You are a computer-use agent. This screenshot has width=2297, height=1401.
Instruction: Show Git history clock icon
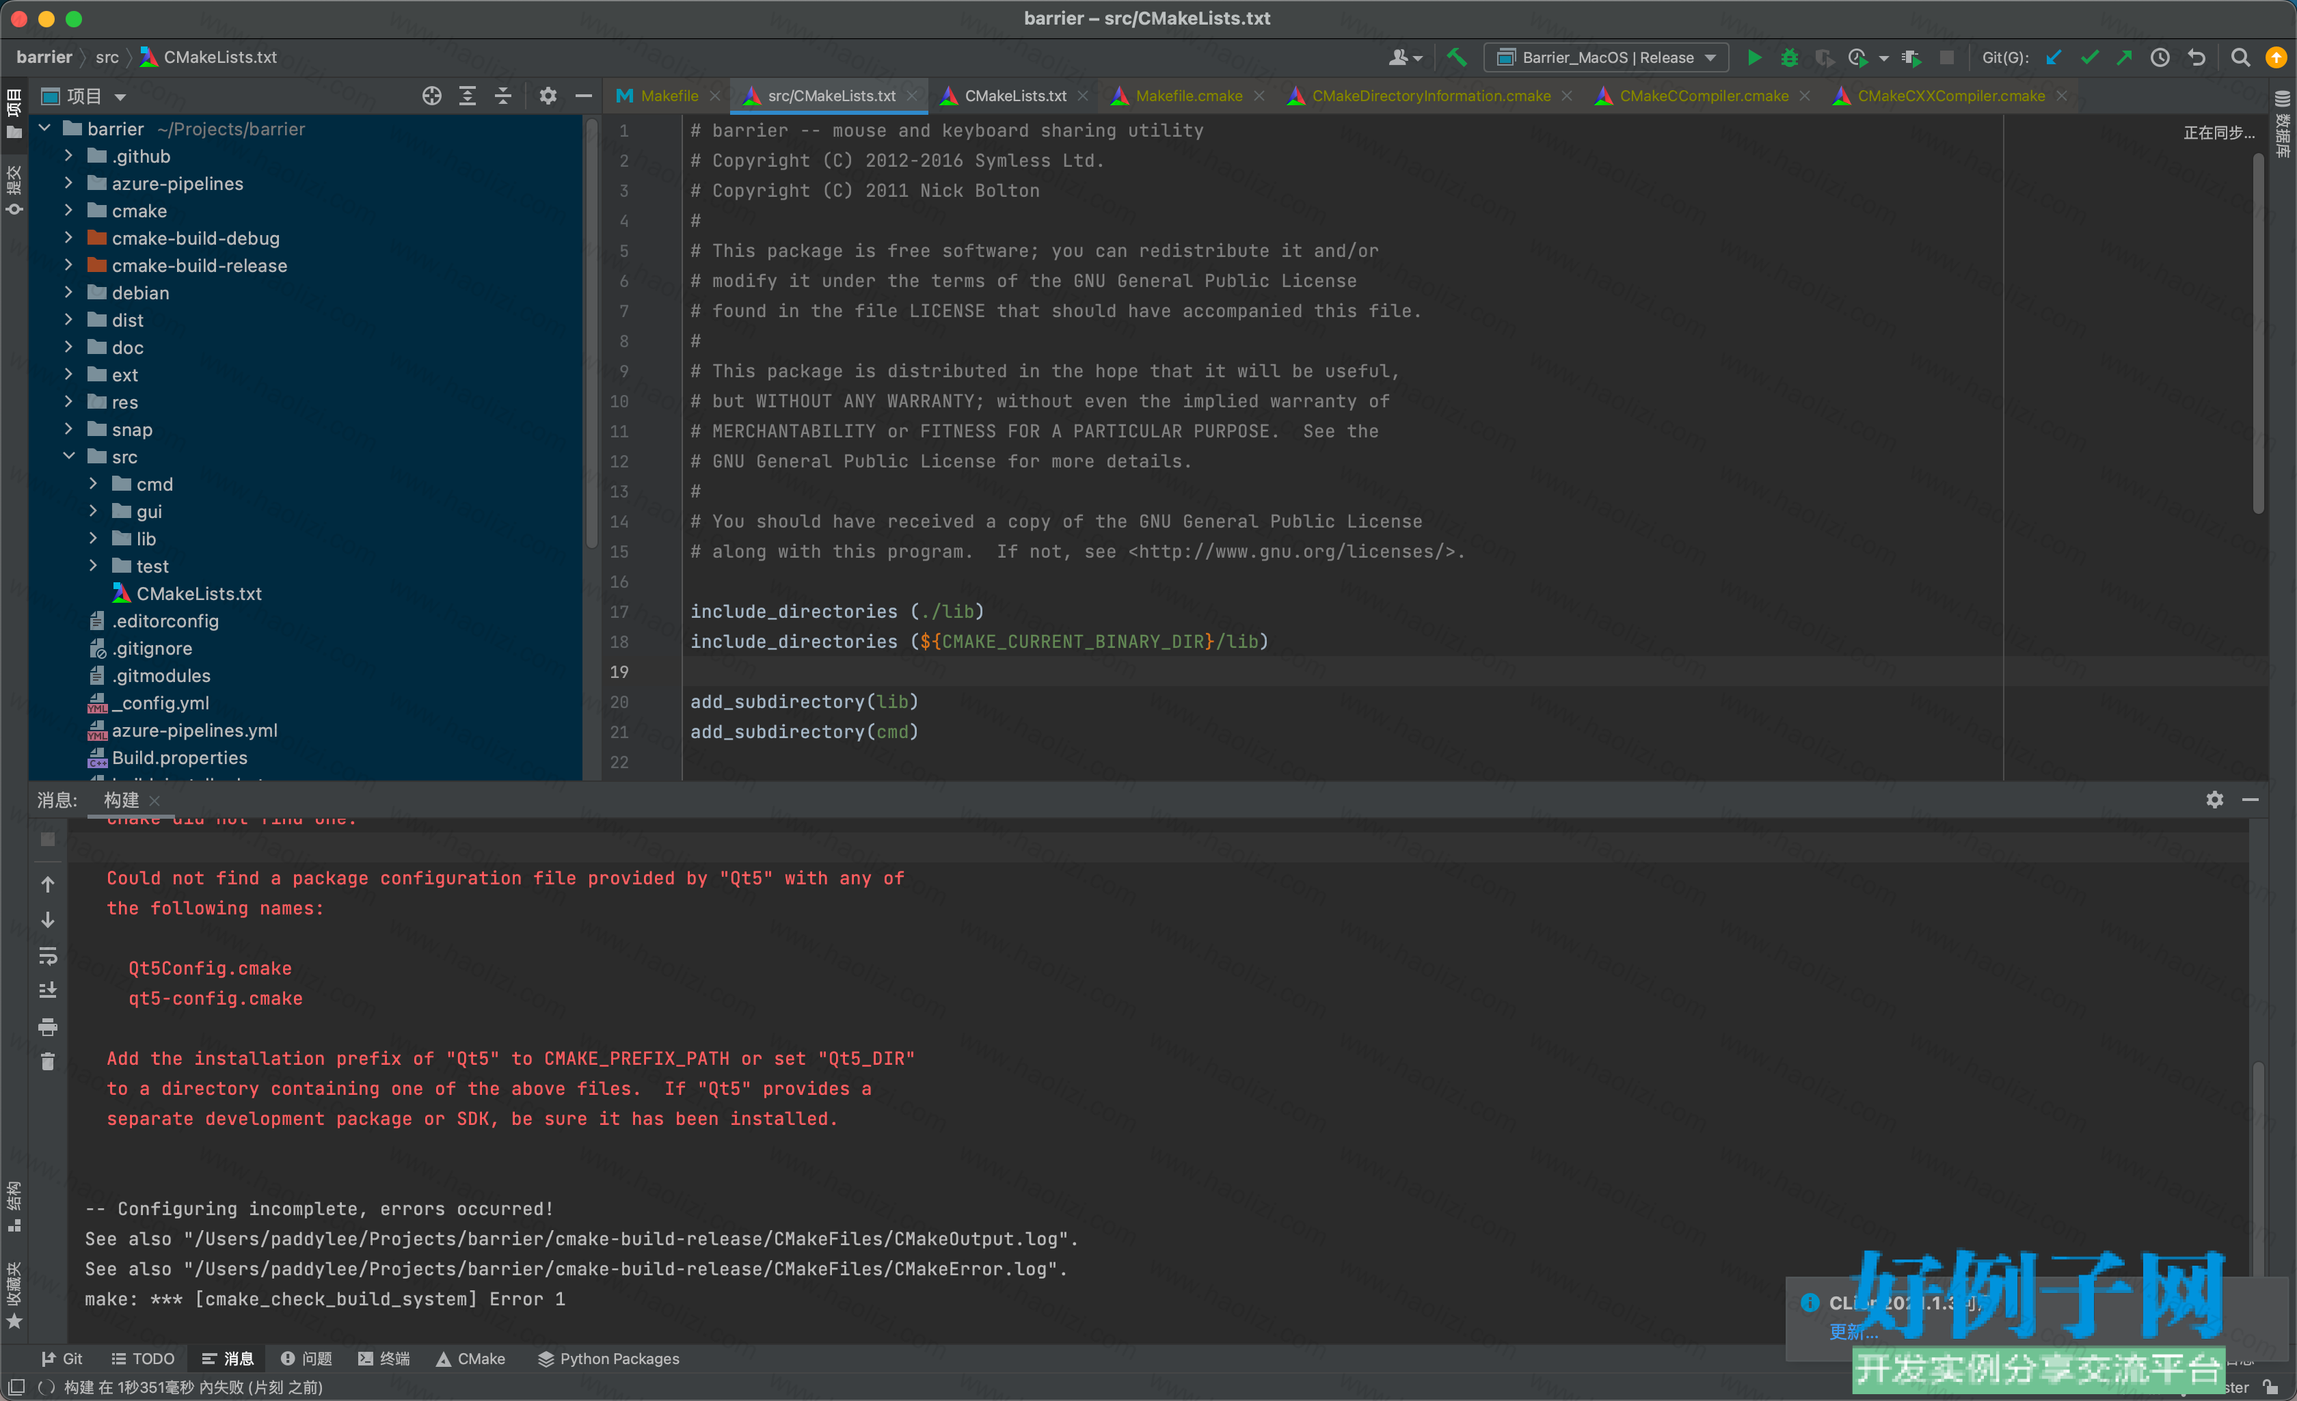[2160, 58]
